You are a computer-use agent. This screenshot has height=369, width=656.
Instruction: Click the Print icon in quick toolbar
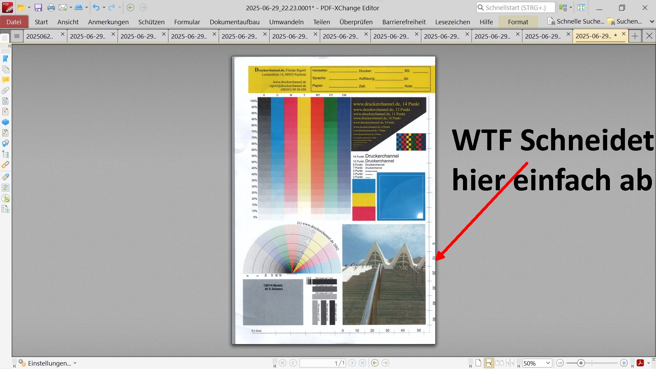point(51,8)
